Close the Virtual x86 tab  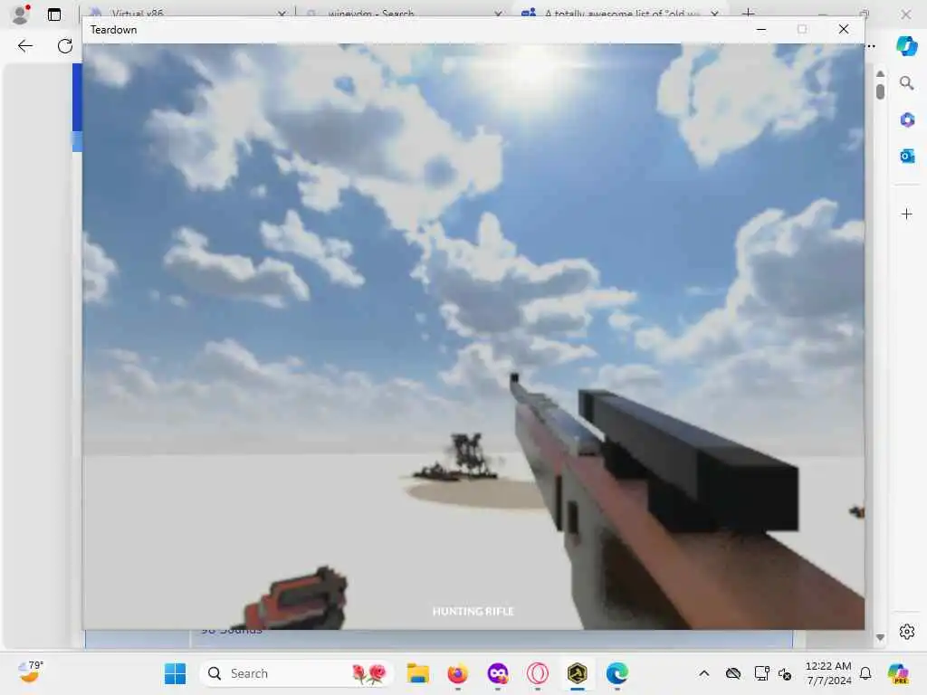282,14
